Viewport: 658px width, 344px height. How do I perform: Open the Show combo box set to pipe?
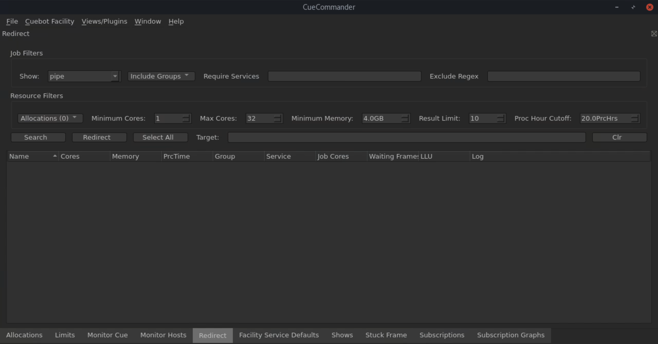pos(84,76)
